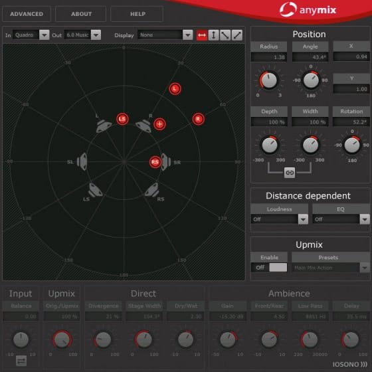Open the Upmix Presets dropdown
This screenshot has width=372, height=372.
(x=331, y=268)
